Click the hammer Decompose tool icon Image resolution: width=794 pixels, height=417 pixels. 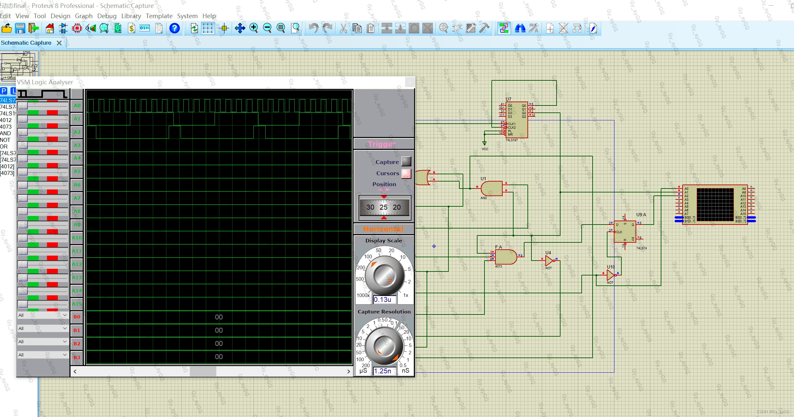484,28
